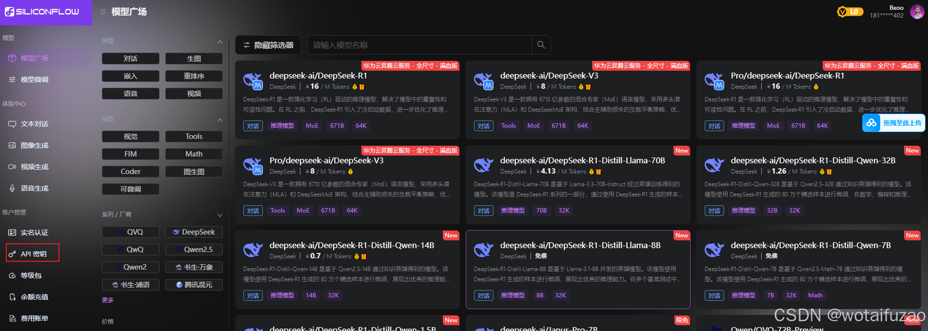
Task: Toggle the 重排序 type filter
Action: (194, 76)
